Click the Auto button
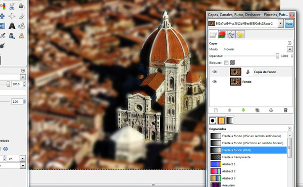 (x=289, y=24)
